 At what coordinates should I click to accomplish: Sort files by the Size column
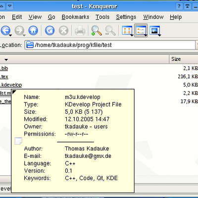(x=184, y=59)
